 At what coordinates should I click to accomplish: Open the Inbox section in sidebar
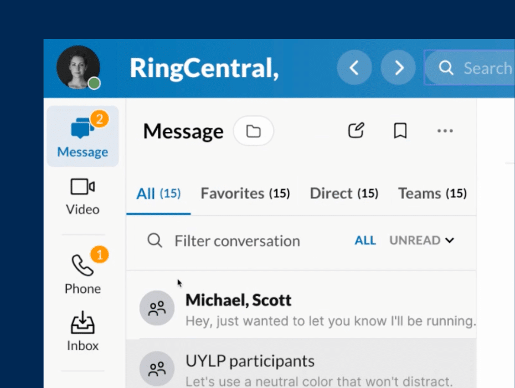(x=83, y=331)
